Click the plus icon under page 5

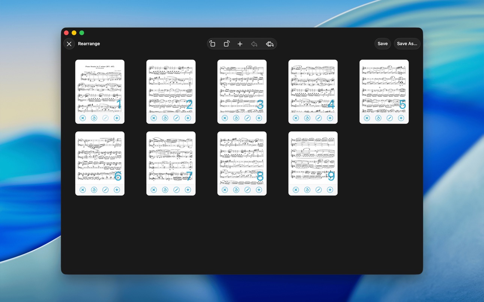401,118
